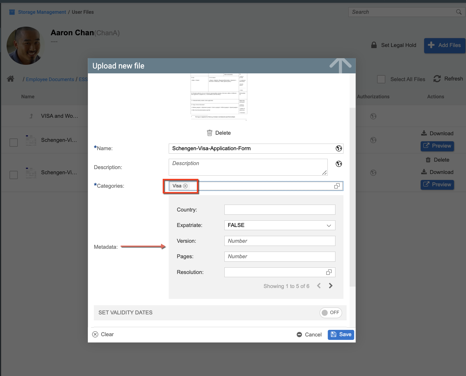Open Storage Management breadcrumb link
The image size is (466, 376).
(42, 12)
